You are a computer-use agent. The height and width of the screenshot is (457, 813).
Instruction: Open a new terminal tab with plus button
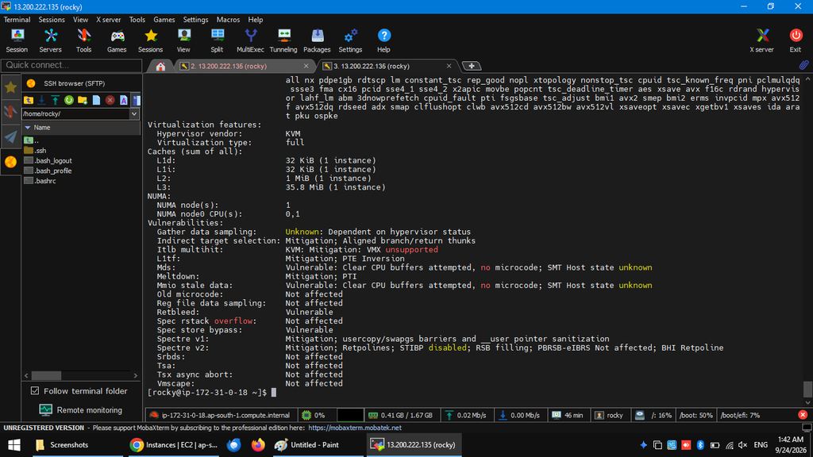472,67
